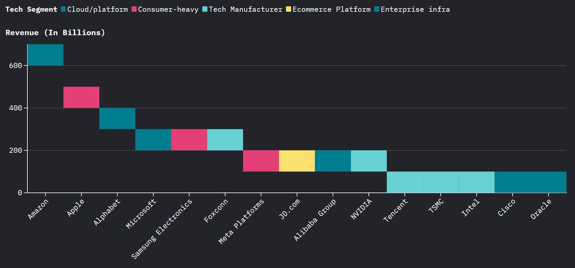Select the Enterprise infra legend label
This screenshot has height=268, width=575.
[415, 9]
